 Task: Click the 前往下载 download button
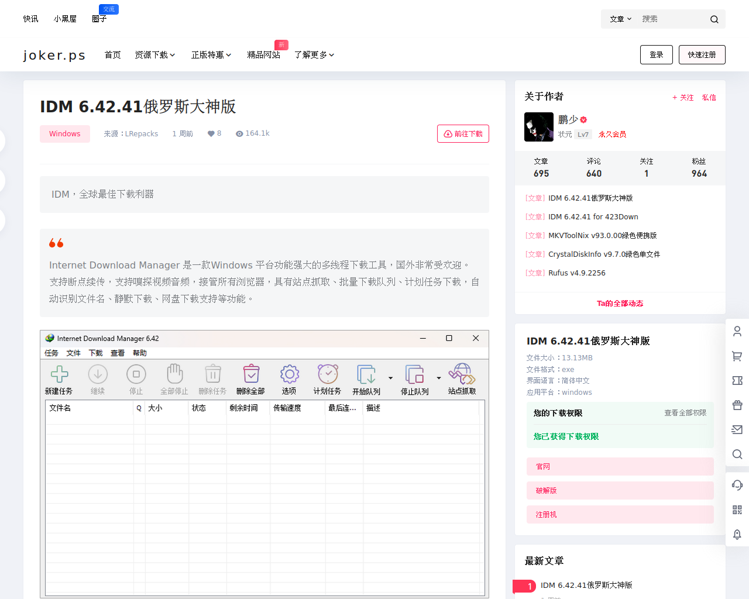[x=463, y=134]
